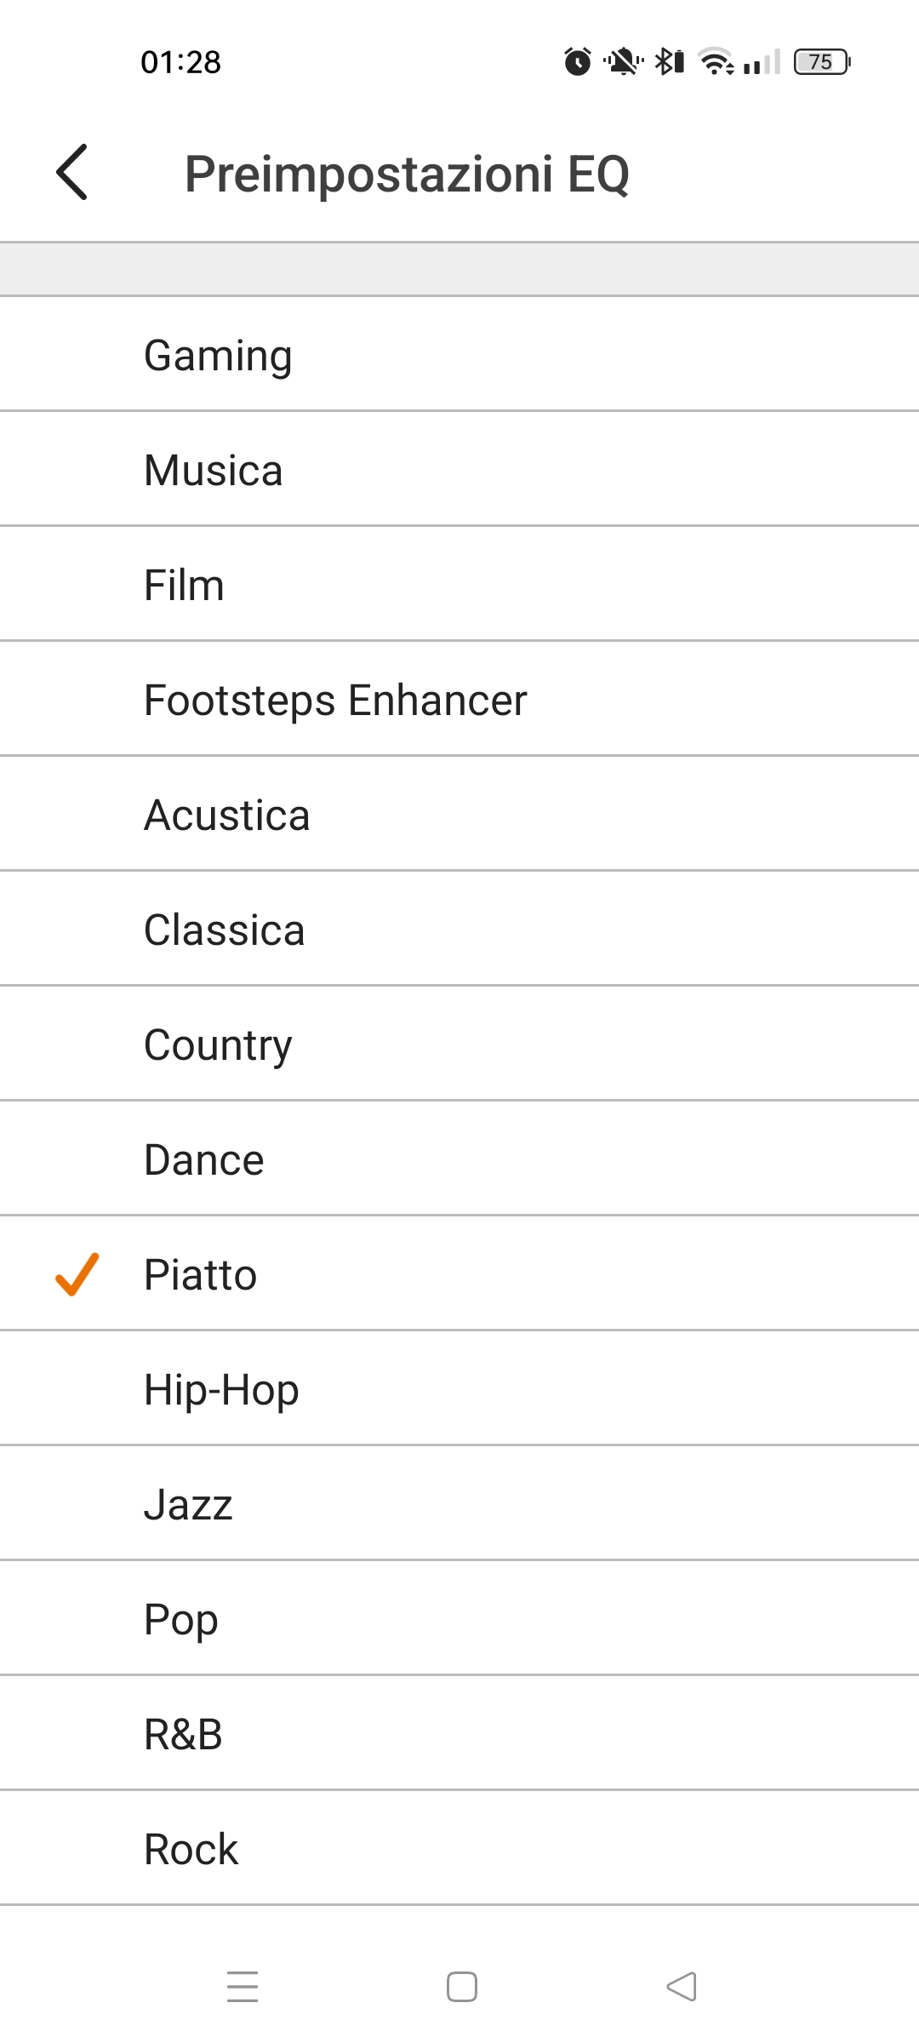Tap the alarm clock status icon
The image size is (919, 2043).
pos(578,61)
